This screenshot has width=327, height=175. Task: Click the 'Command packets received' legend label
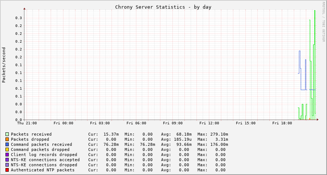42,144
